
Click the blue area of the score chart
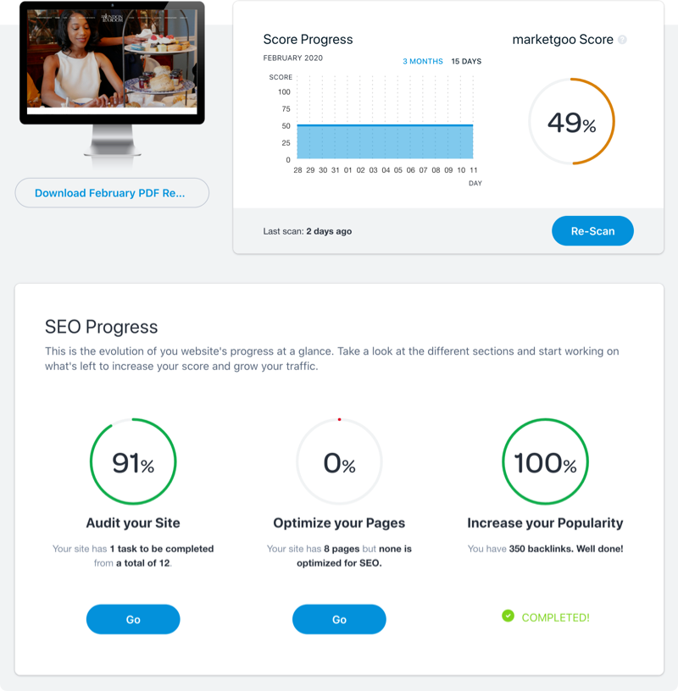click(x=386, y=142)
